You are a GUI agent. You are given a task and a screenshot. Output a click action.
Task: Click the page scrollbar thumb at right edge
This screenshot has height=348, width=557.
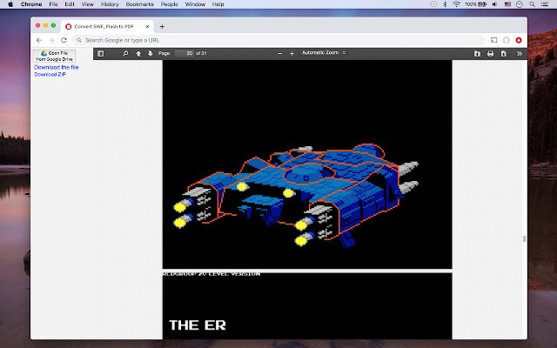click(524, 238)
